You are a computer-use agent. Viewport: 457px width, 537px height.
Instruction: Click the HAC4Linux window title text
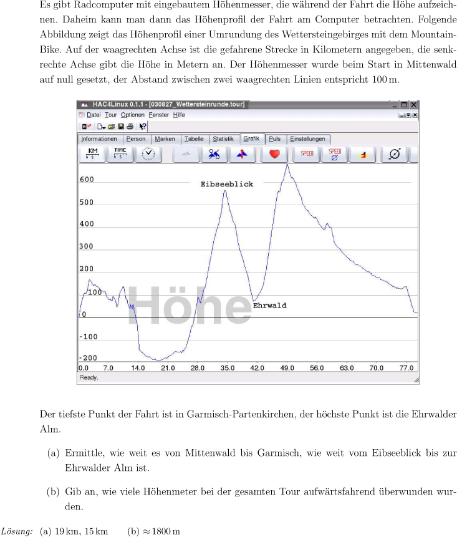pyautogui.click(x=168, y=104)
